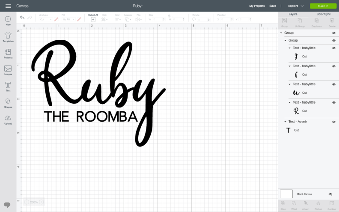
Task: Select the Avenir 'T' layer thumbnail
Action: 288,130
